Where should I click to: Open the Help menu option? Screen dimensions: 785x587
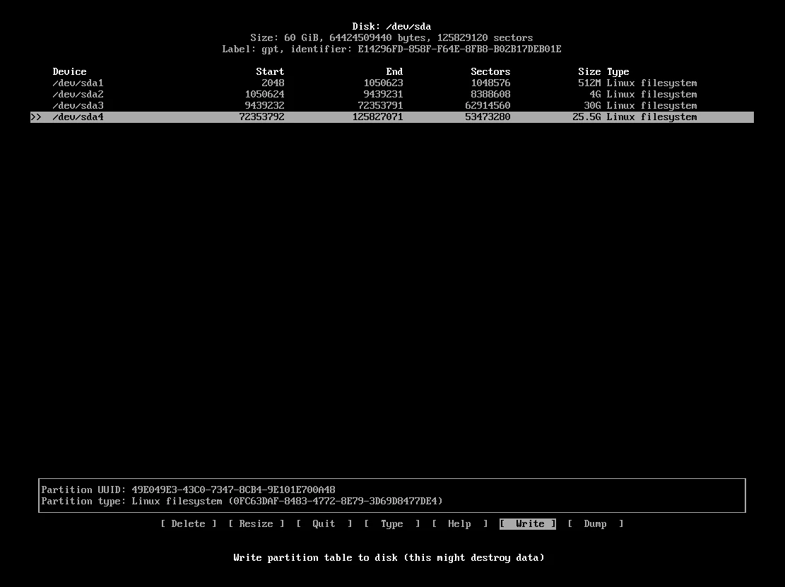tap(459, 523)
